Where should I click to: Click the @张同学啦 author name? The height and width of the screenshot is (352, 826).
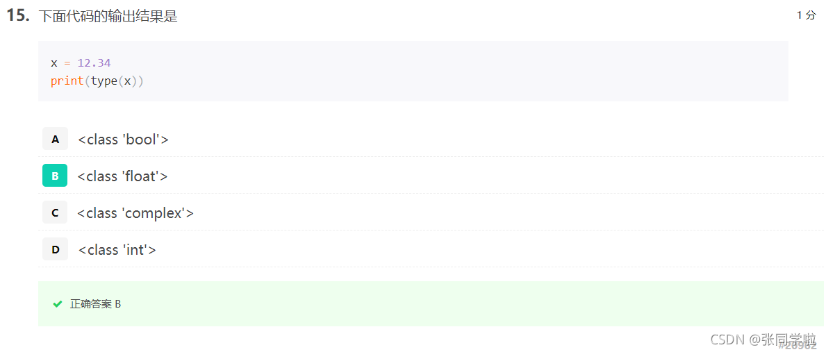coord(783,340)
